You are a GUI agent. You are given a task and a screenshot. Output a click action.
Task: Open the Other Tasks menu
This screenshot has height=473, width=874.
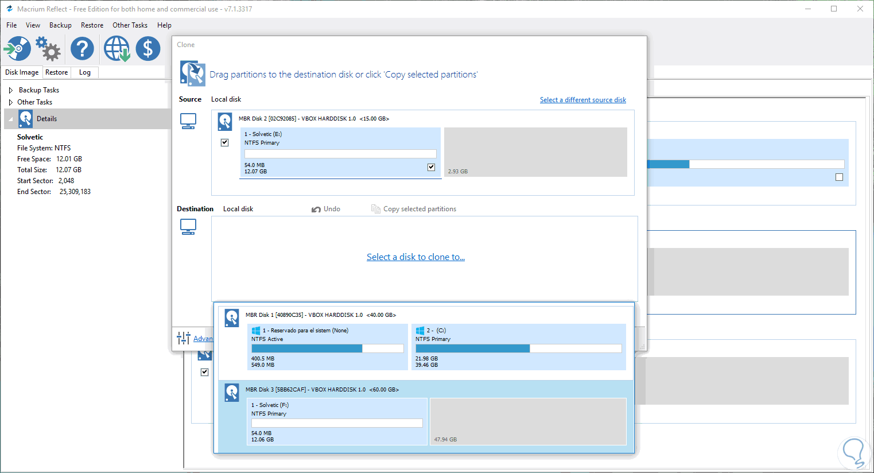[x=130, y=25]
